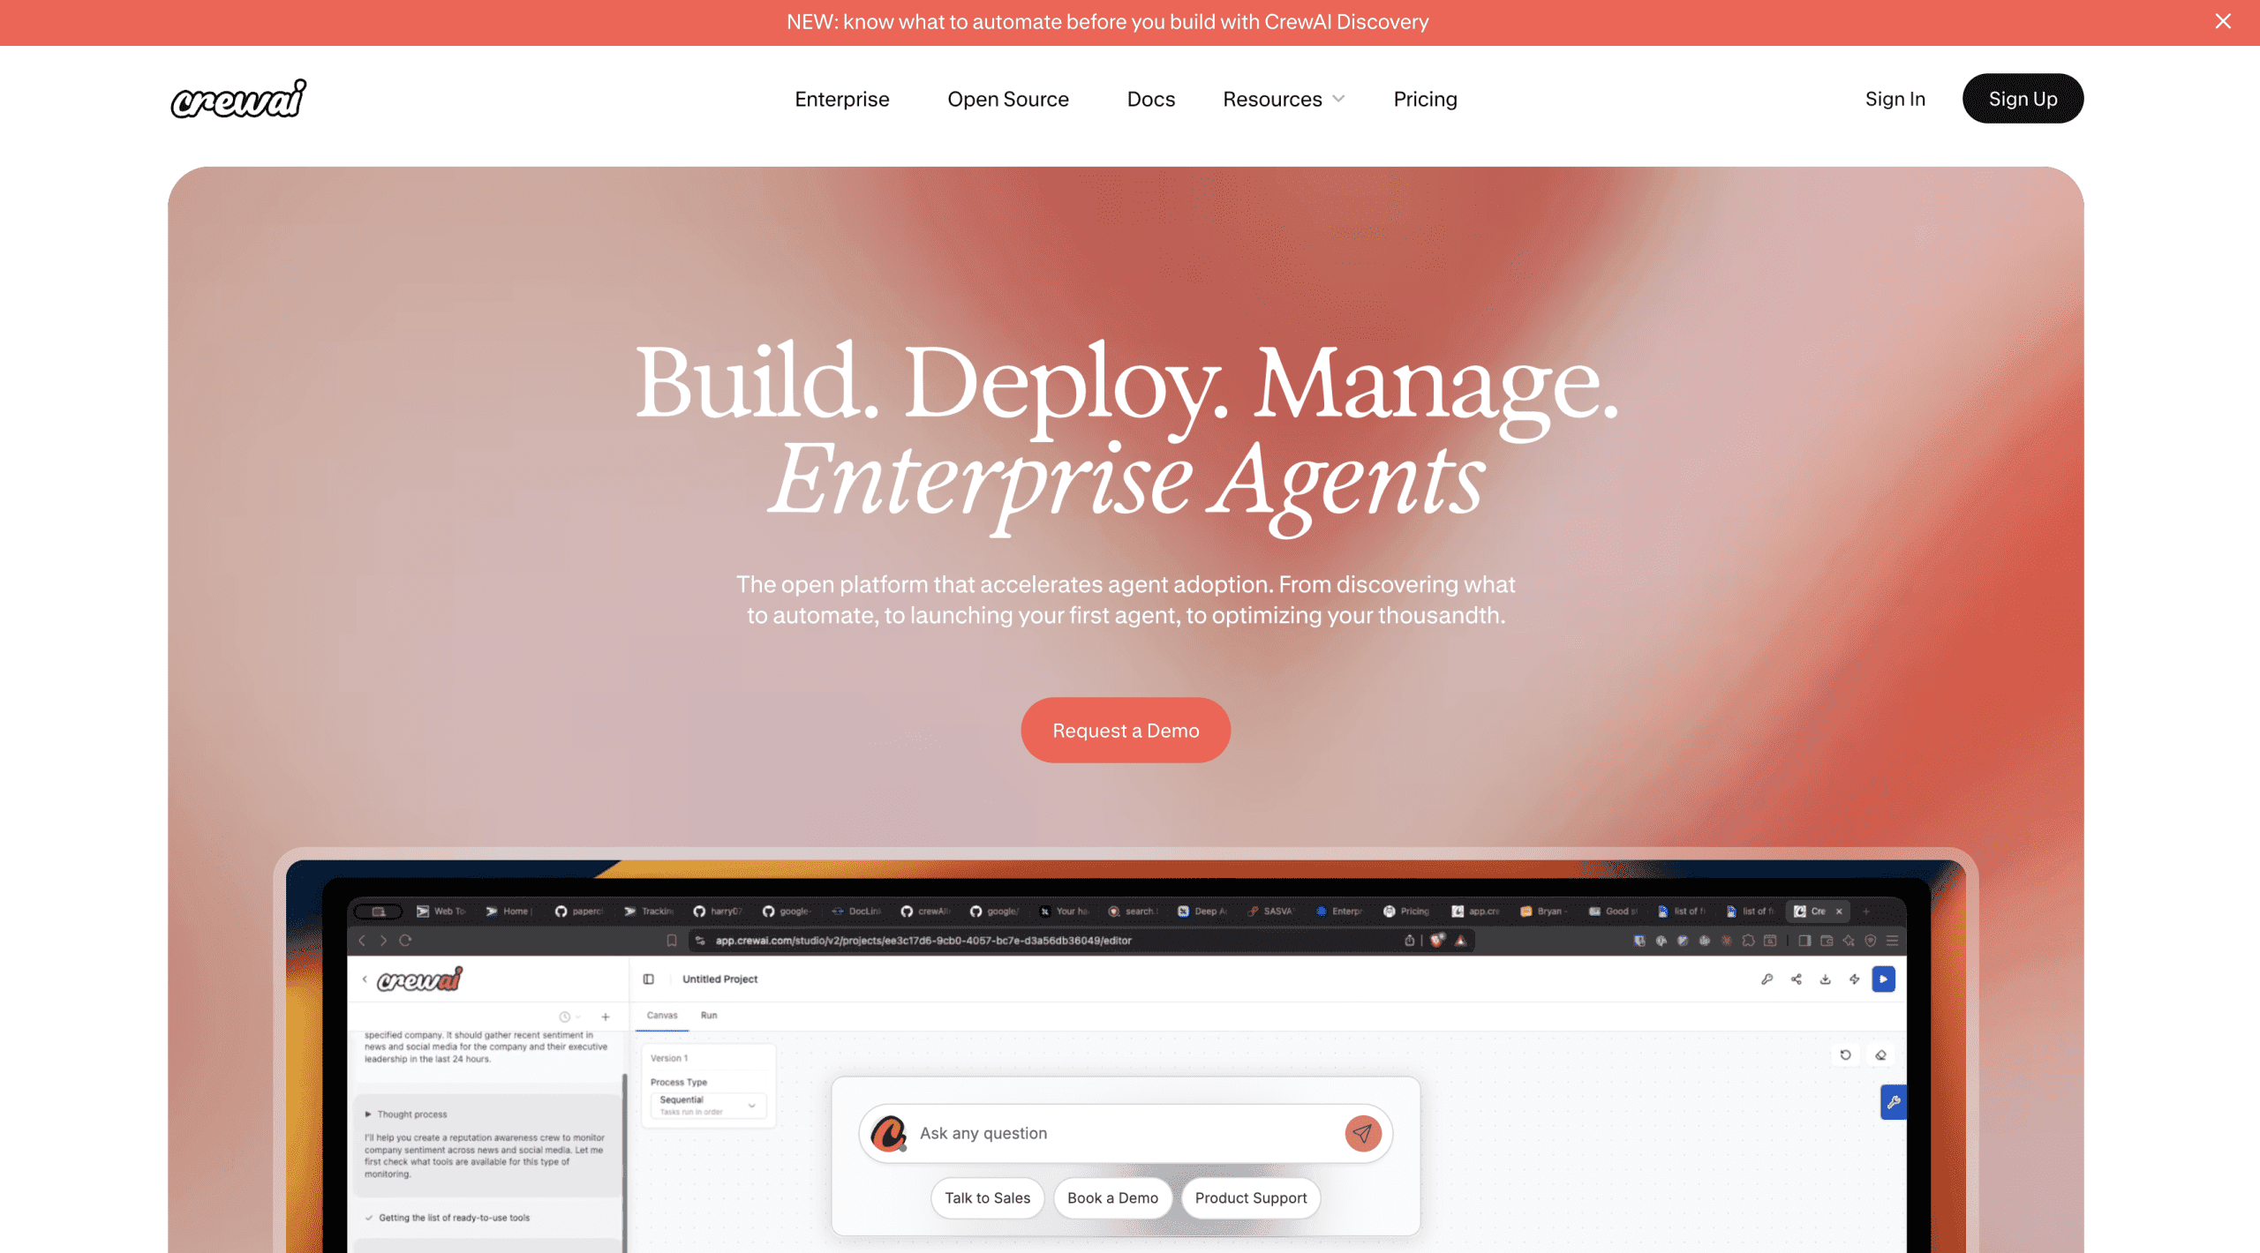Click the CrewAI avatar in the chat box
The width and height of the screenshot is (2260, 1253).
888,1133
